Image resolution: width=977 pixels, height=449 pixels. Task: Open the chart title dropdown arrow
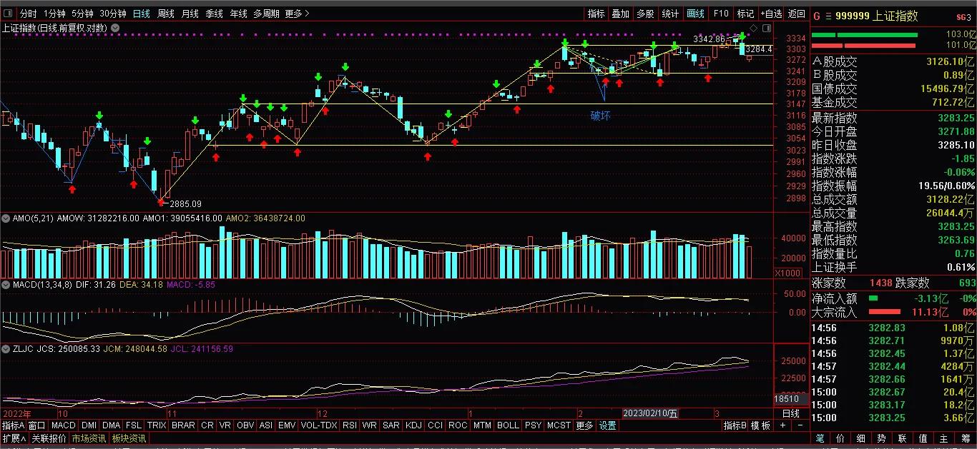[114, 28]
